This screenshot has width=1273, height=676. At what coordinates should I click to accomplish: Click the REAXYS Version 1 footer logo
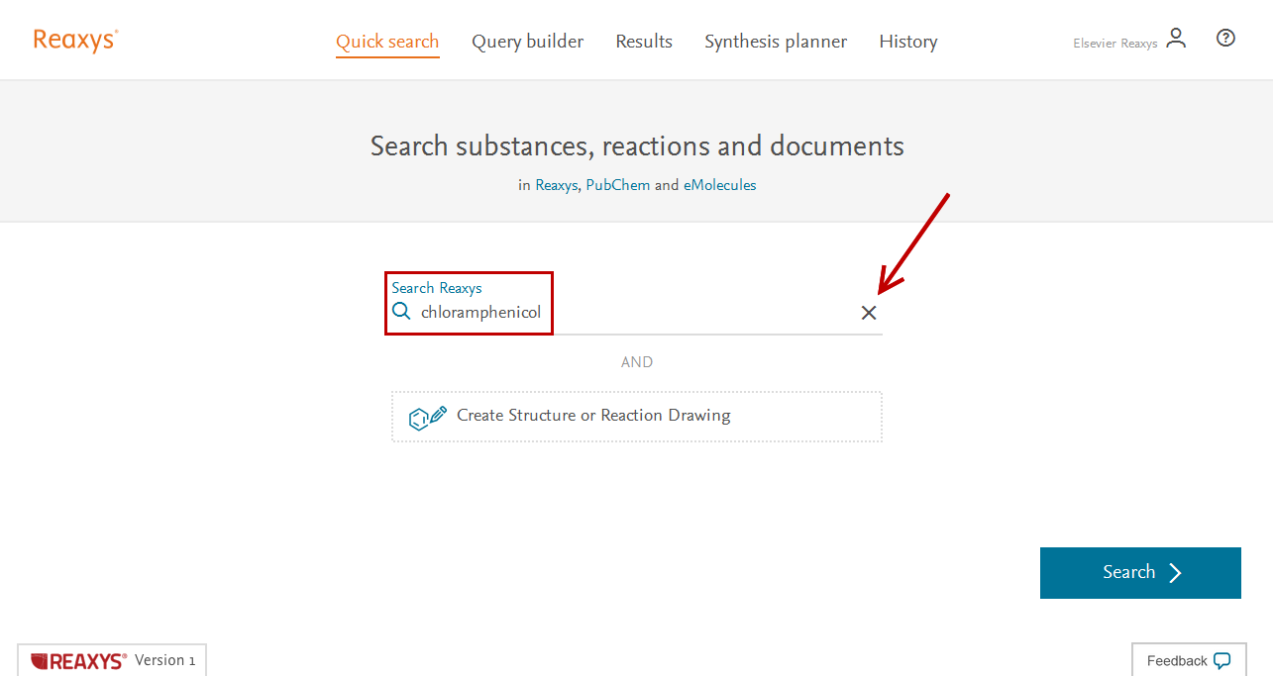coord(79,660)
